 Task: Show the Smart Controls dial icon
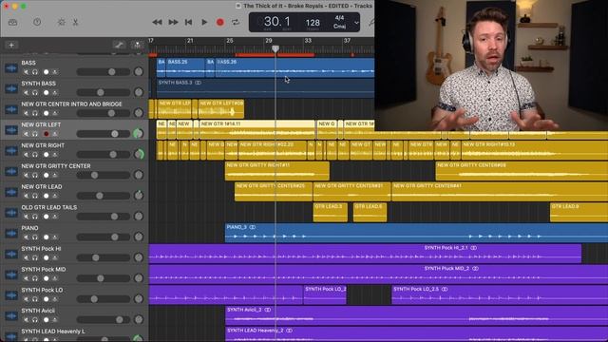click(61, 22)
